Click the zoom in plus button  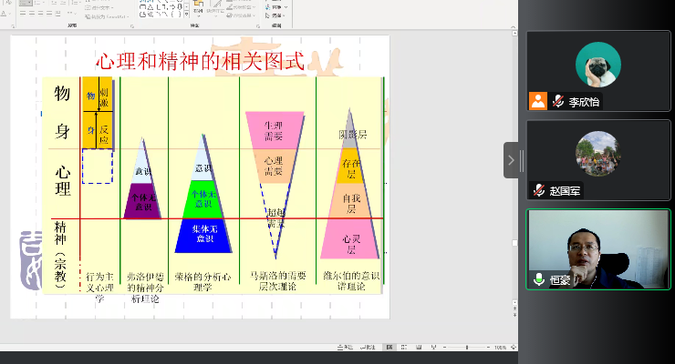[489, 347]
